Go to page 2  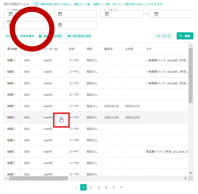(x=91, y=187)
